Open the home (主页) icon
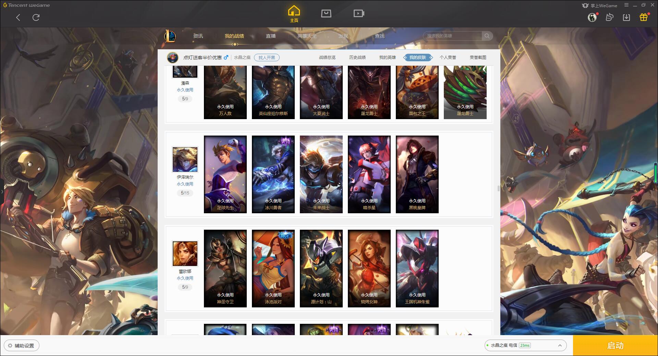The height and width of the screenshot is (356, 658). click(x=294, y=14)
